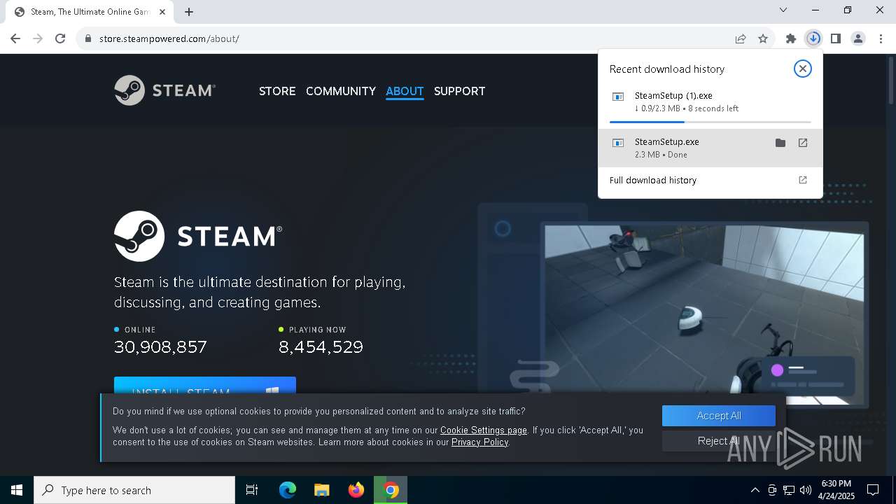Bookmark this tab with the star icon
This screenshot has height=504, width=896.
pyautogui.click(x=763, y=38)
